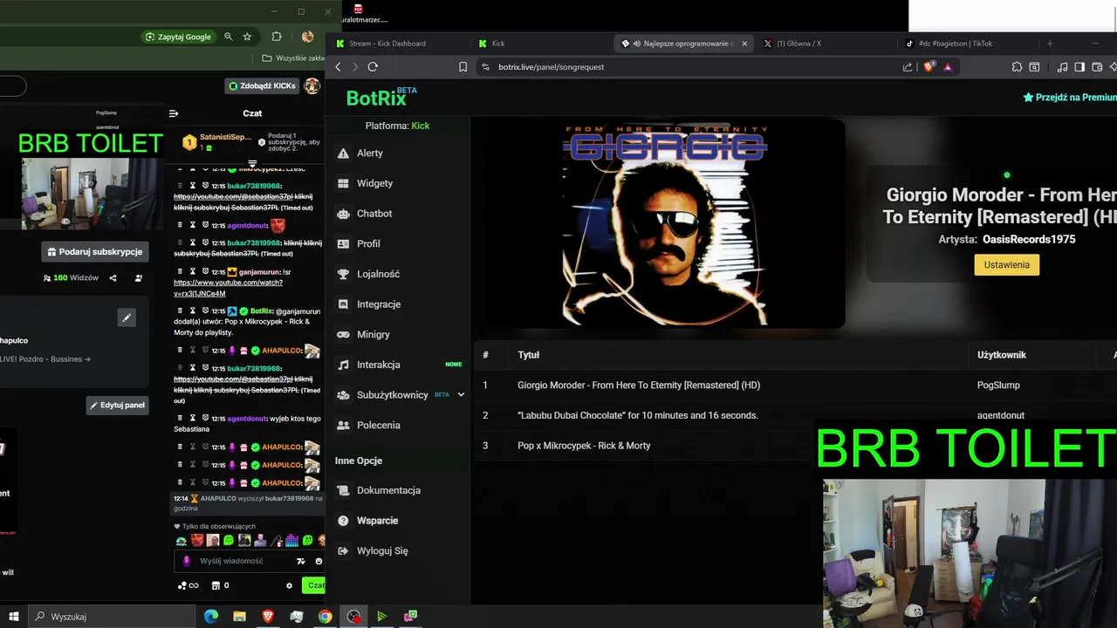This screenshot has width=1117, height=628.
Task: Open Chrome extensions puzzle icon
Action: [x=277, y=37]
